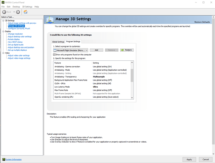
Task: Click the Add program button
Action: (96, 50)
